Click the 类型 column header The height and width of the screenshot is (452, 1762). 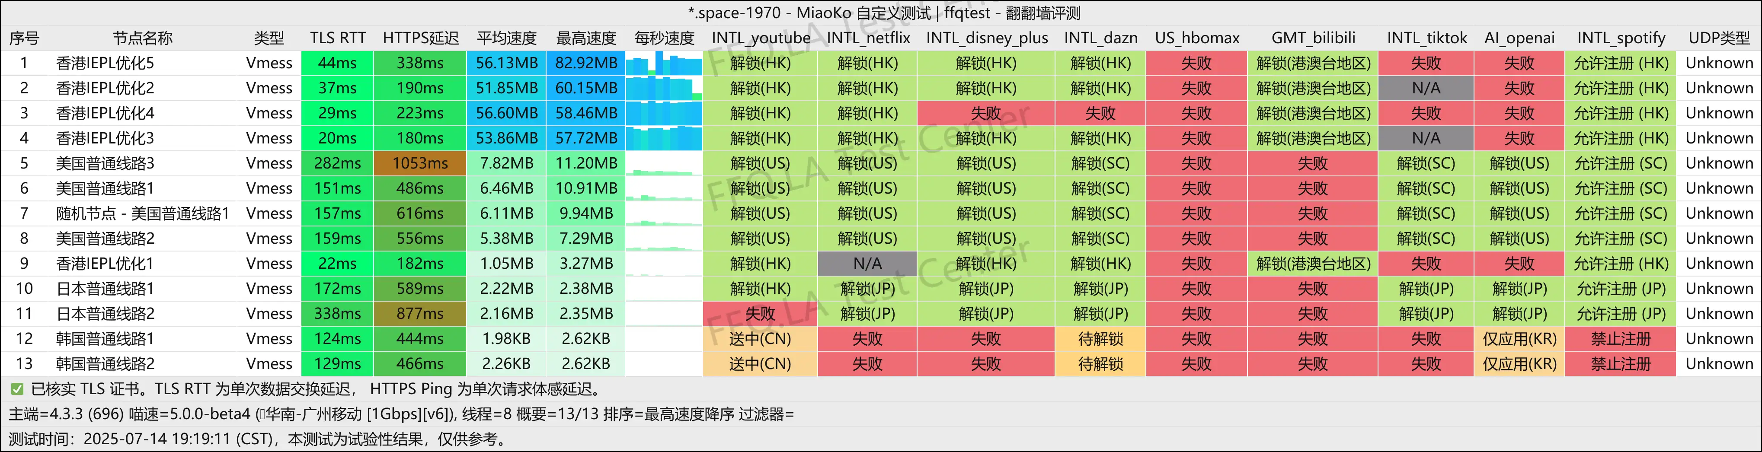pos(269,38)
